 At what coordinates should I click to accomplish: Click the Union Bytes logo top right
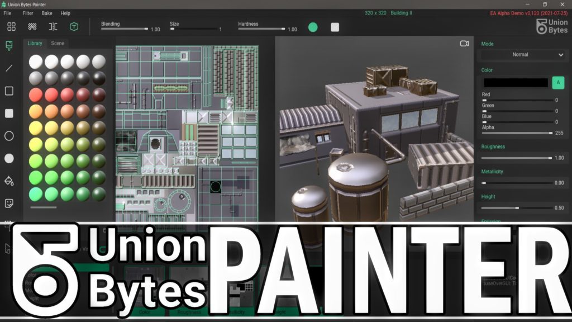click(552, 27)
